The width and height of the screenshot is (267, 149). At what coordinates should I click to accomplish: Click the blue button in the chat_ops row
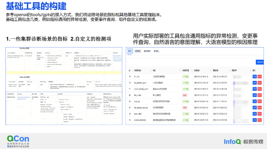[x=255, y=102]
